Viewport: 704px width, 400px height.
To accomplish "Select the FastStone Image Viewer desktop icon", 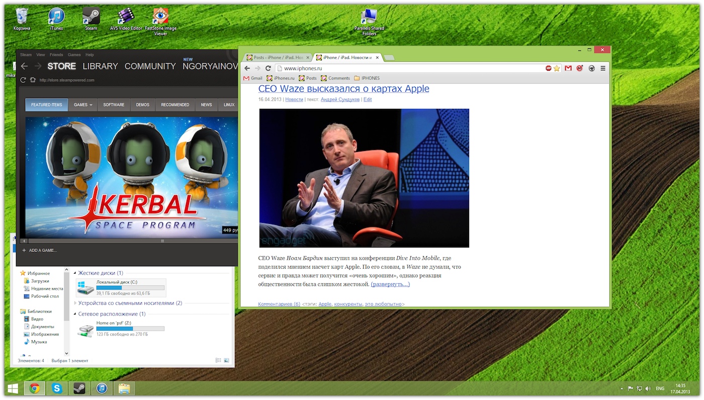I will 160,22.
